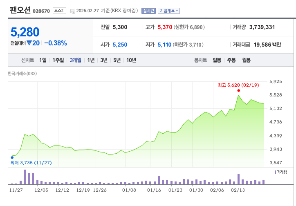This screenshot has width=296, height=206.
Task: Click the -0.38% change value
Action: [x=56, y=43]
